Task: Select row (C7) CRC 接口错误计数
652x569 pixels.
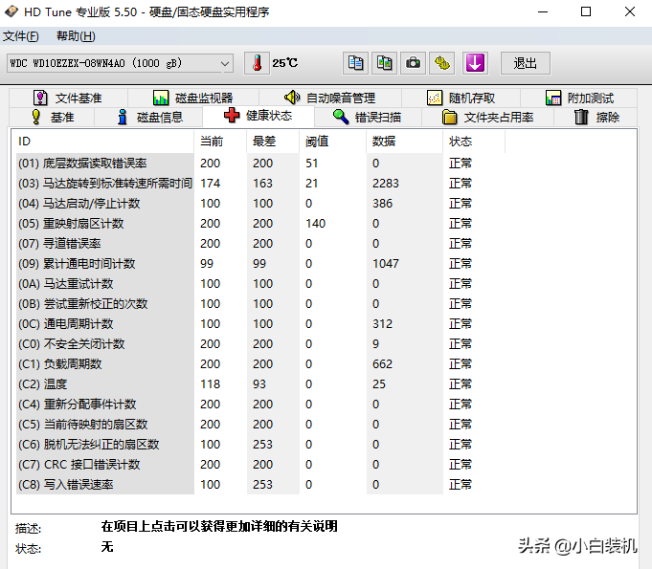Action: (260, 465)
